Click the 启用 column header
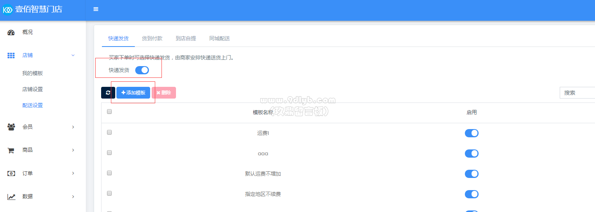This screenshot has height=212, width=595. click(x=472, y=112)
